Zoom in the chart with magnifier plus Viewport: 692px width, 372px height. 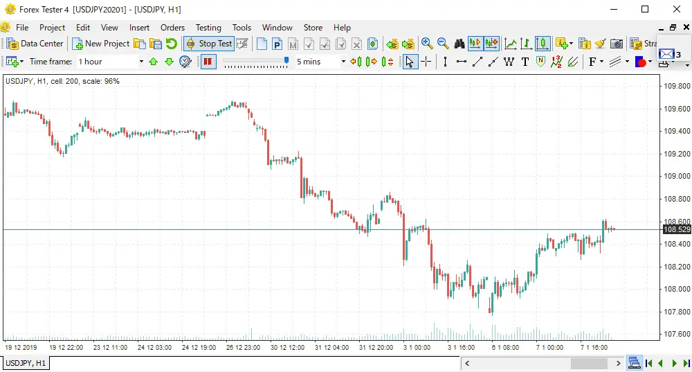pos(427,44)
